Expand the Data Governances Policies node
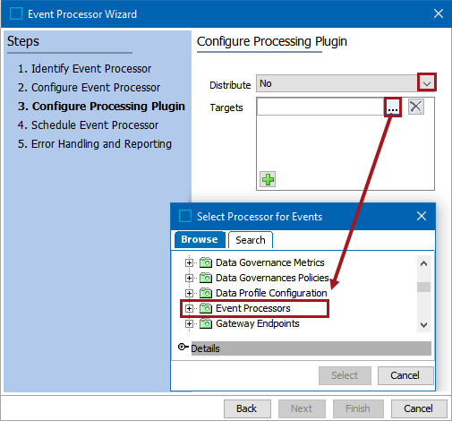This screenshot has width=452, height=421. coord(189,278)
